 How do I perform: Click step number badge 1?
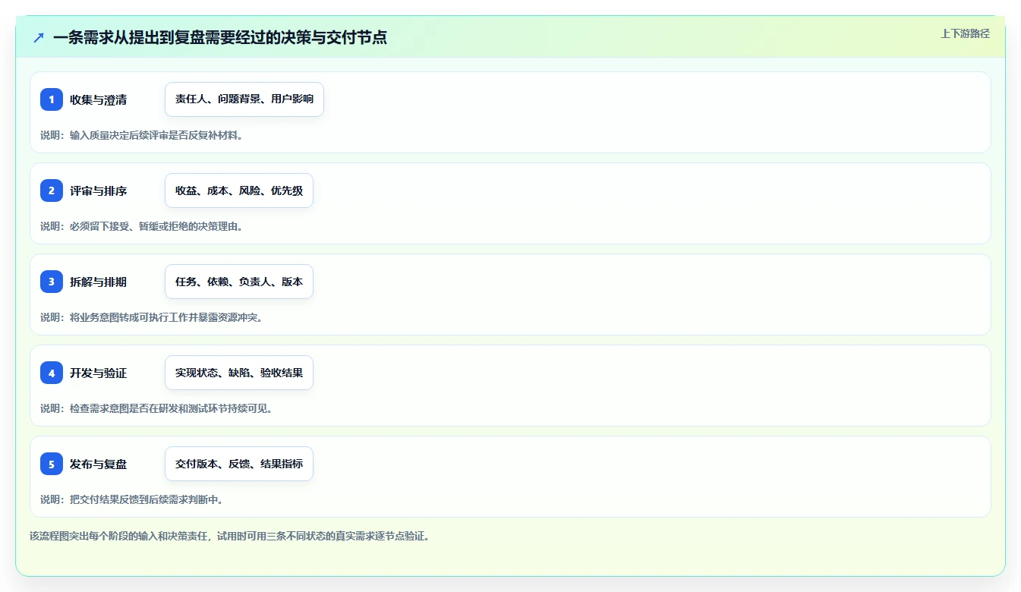[x=52, y=99]
